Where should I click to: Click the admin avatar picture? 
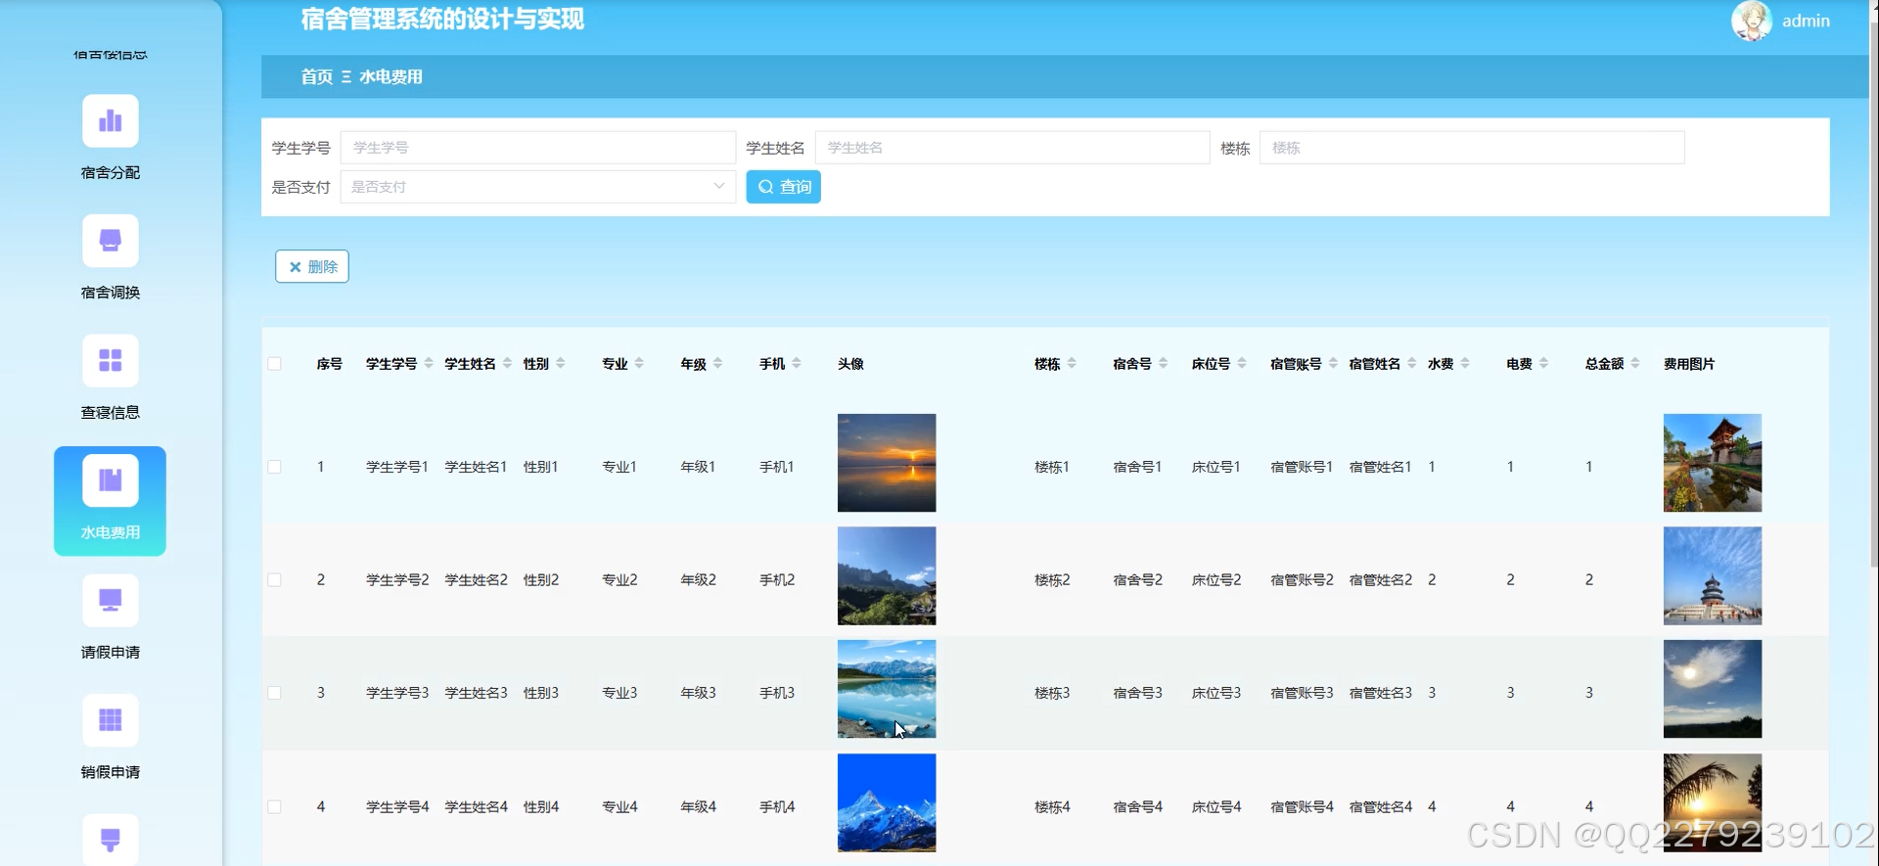pos(1751,21)
